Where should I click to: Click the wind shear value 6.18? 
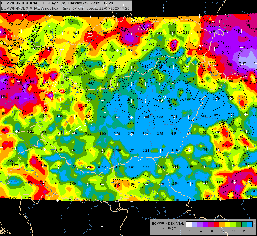(131, 117)
